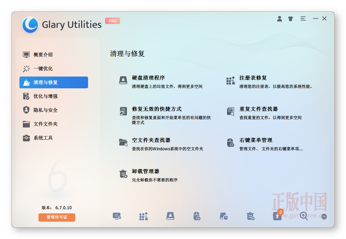Select 清理与修复 in the sidebar
This screenshot has height=239, width=346.
[x=54, y=82]
